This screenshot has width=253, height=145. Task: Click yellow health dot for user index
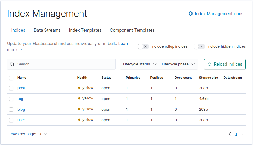click(x=79, y=120)
